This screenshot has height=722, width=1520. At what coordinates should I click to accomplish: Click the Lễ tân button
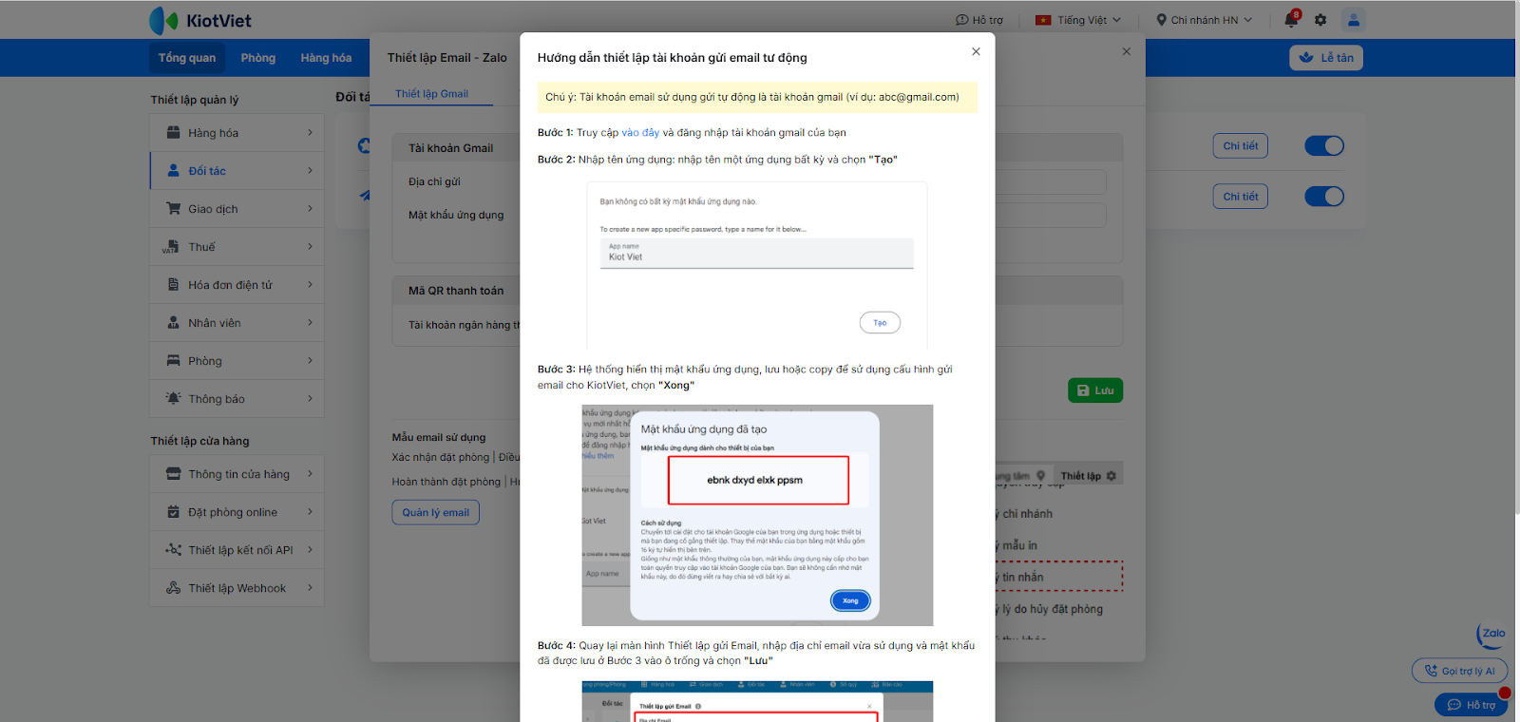click(1326, 58)
